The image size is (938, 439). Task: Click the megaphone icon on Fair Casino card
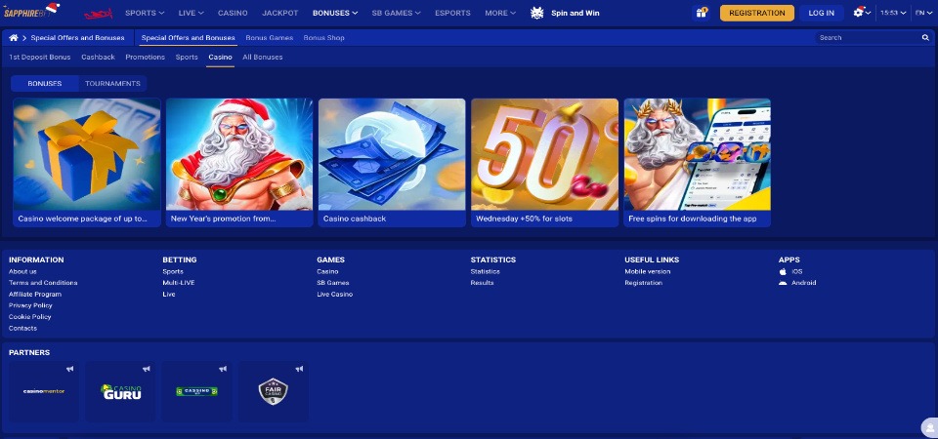tap(299, 369)
